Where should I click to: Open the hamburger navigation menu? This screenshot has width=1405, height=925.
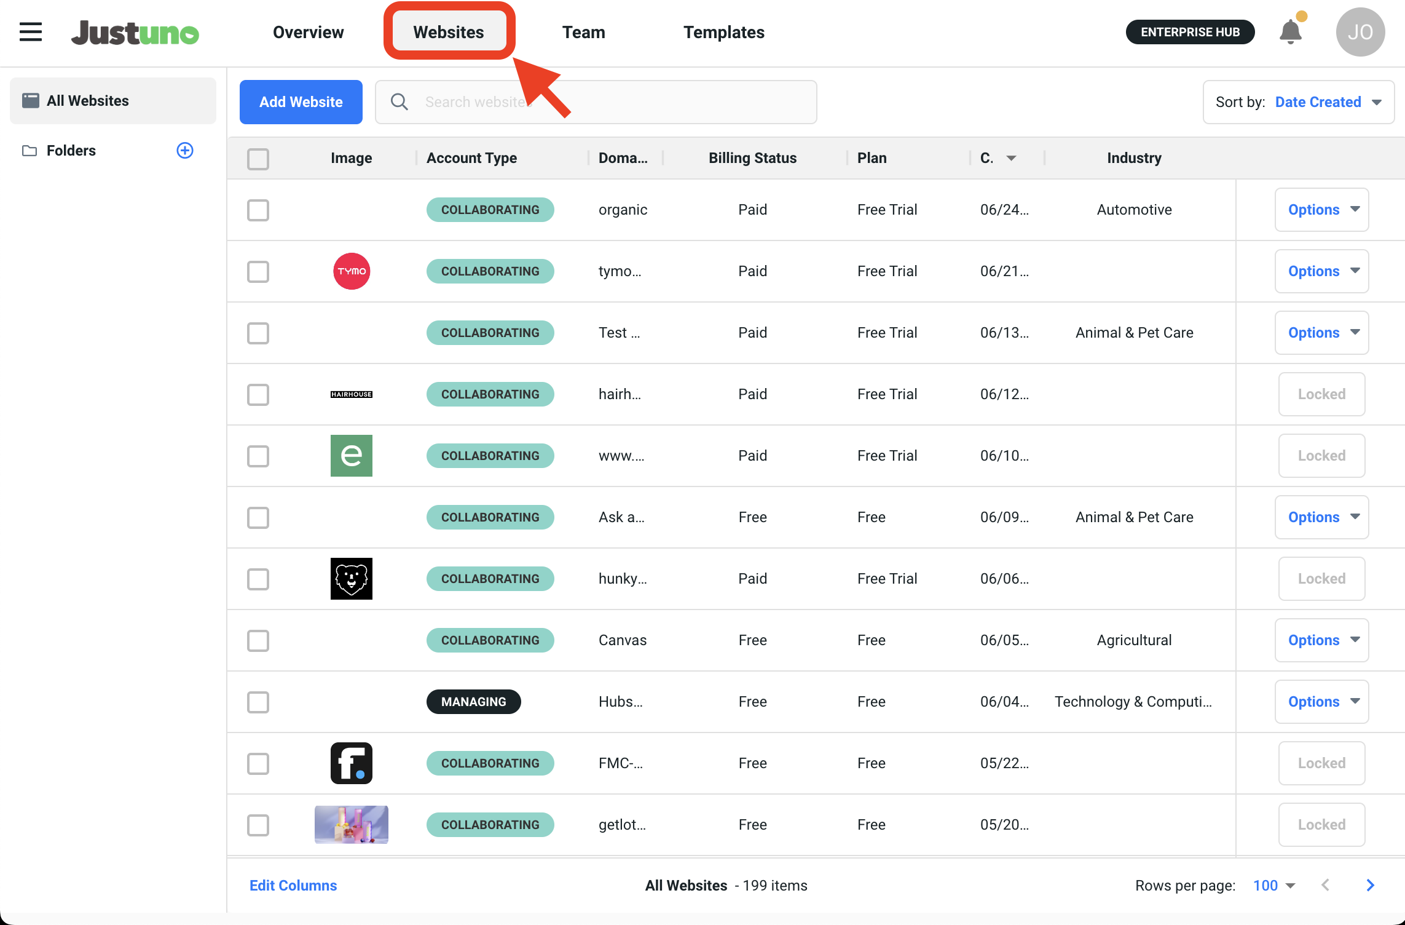30,32
